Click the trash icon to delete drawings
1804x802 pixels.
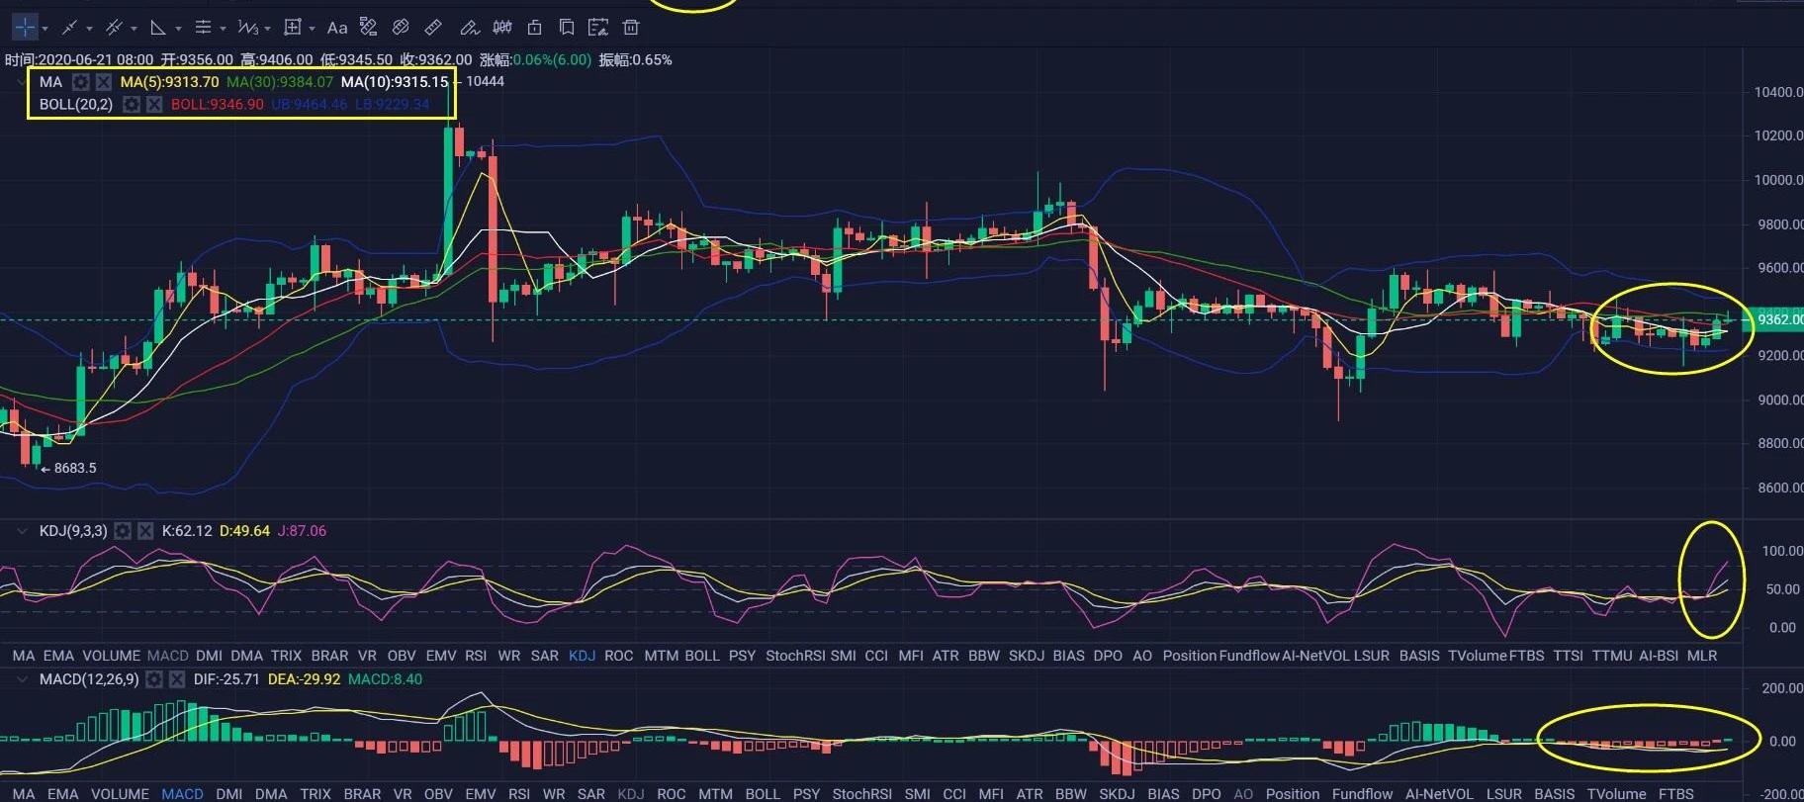[x=631, y=27]
